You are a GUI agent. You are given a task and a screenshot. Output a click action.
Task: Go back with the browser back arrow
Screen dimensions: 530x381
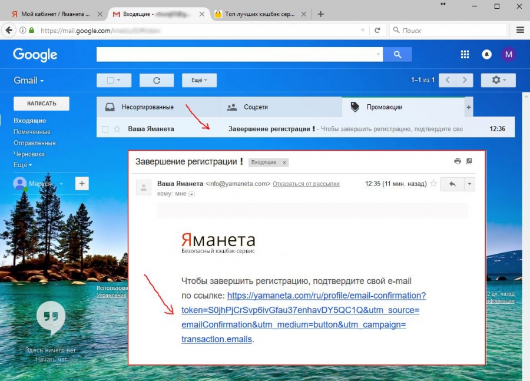pyautogui.click(x=9, y=31)
